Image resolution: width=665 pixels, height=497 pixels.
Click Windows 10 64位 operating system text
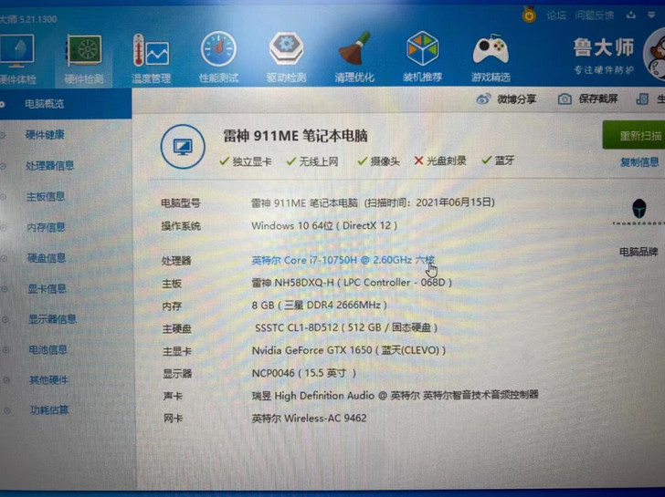[324, 225]
